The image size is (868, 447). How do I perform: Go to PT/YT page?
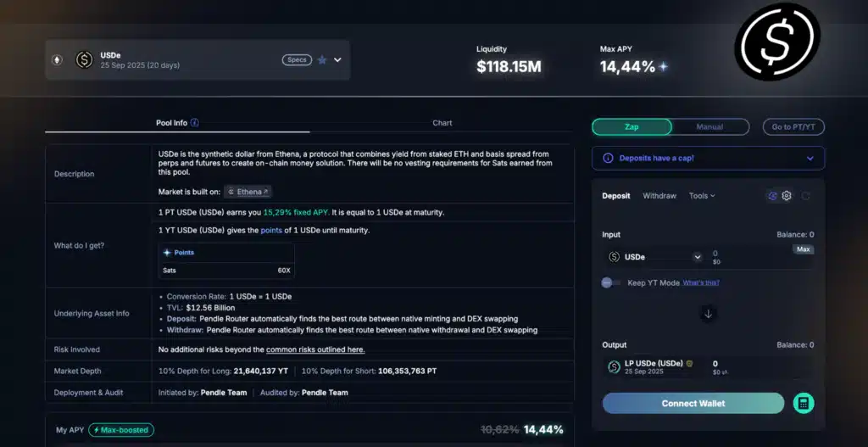click(793, 127)
